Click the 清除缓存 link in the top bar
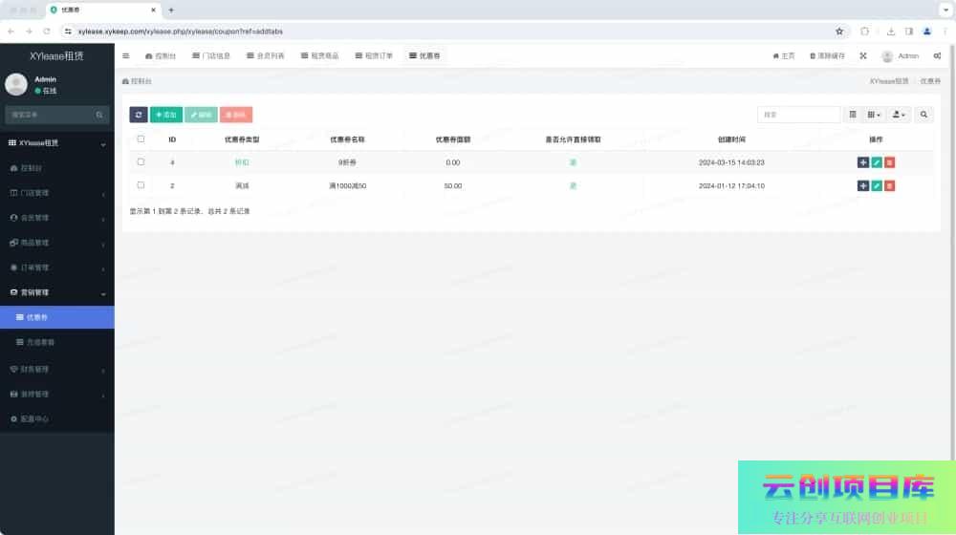 (827, 56)
